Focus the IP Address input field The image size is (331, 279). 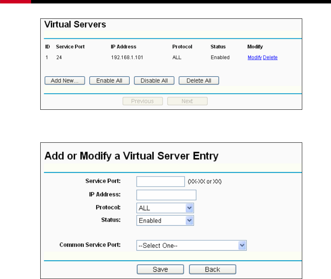tap(166, 195)
